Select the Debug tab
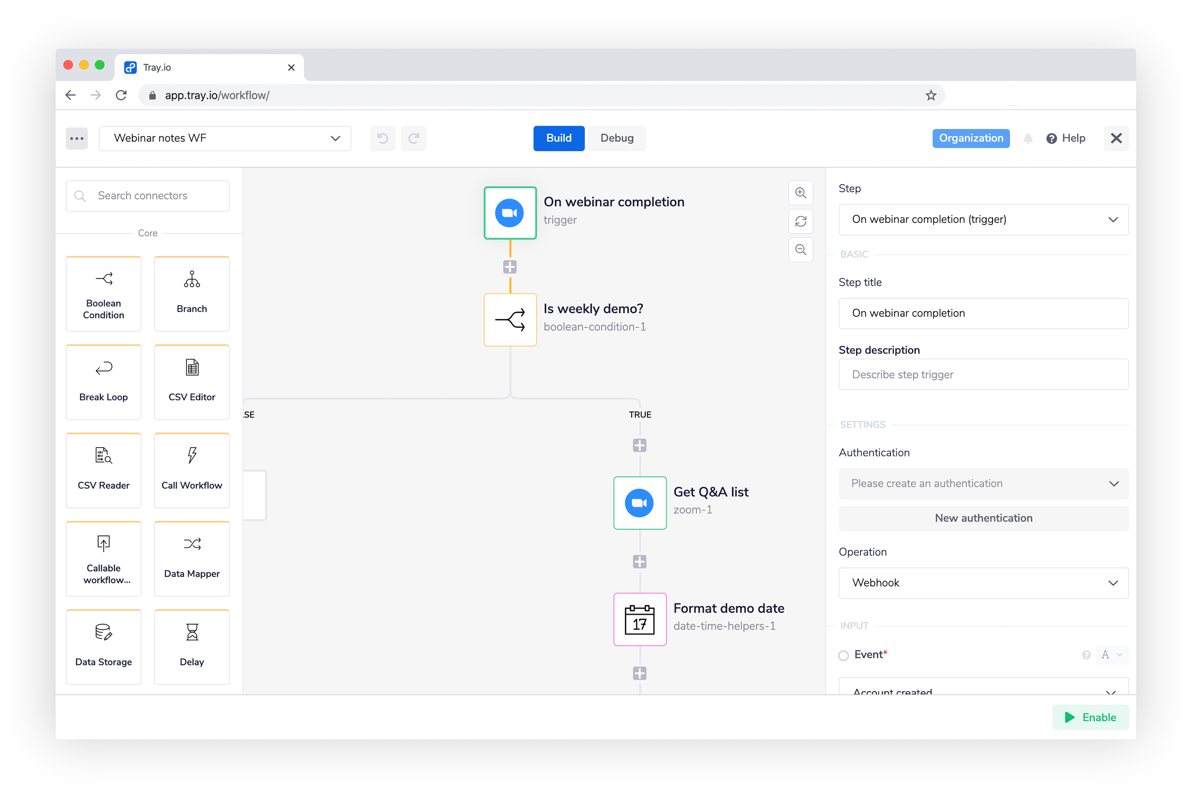1193x795 pixels. (618, 138)
